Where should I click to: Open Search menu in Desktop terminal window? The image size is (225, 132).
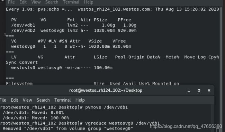43,100
